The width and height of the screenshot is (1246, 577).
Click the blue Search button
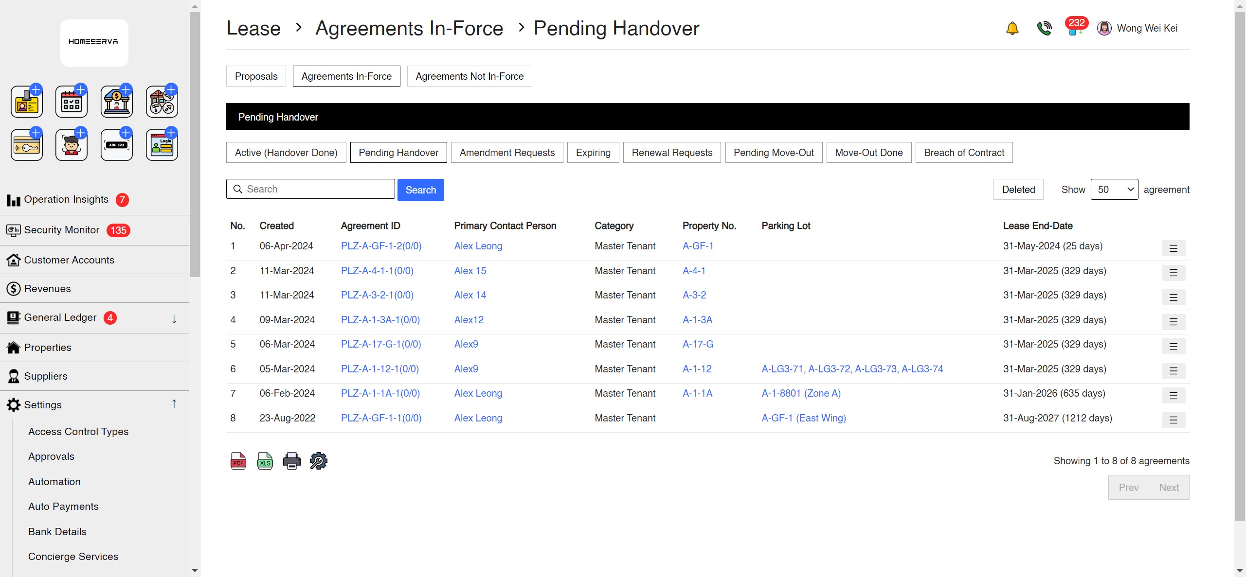pyautogui.click(x=420, y=190)
